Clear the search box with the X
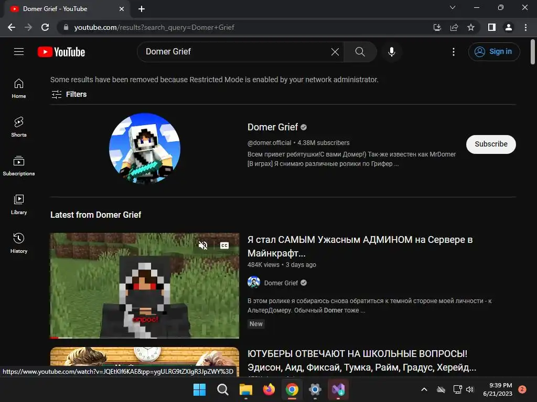The width and height of the screenshot is (537, 402). click(335, 52)
